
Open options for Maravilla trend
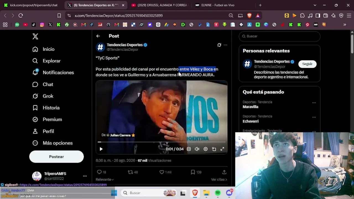point(314,103)
